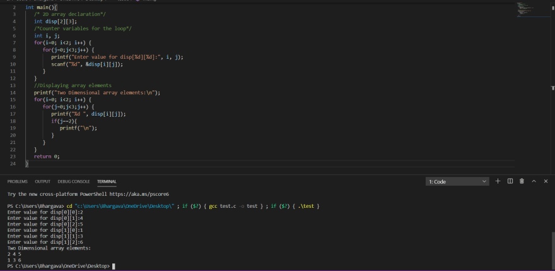The image size is (555, 271).
Task: Click the 'printf("%d ", disp[i][j]);' line
Action: [x=88, y=114]
